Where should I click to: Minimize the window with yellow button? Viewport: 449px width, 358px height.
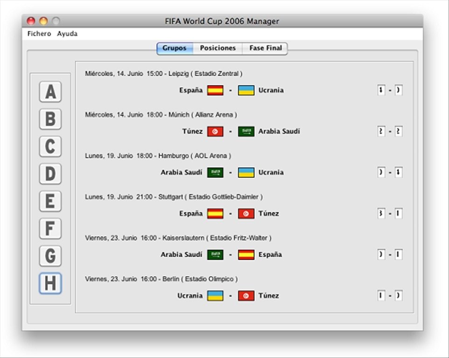(43, 21)
